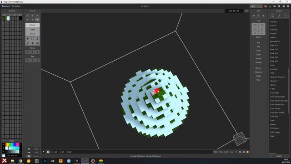Viewport: 291px width, 164px height.
Task: Expand the Diagonal section
Action: pos(259,72)
